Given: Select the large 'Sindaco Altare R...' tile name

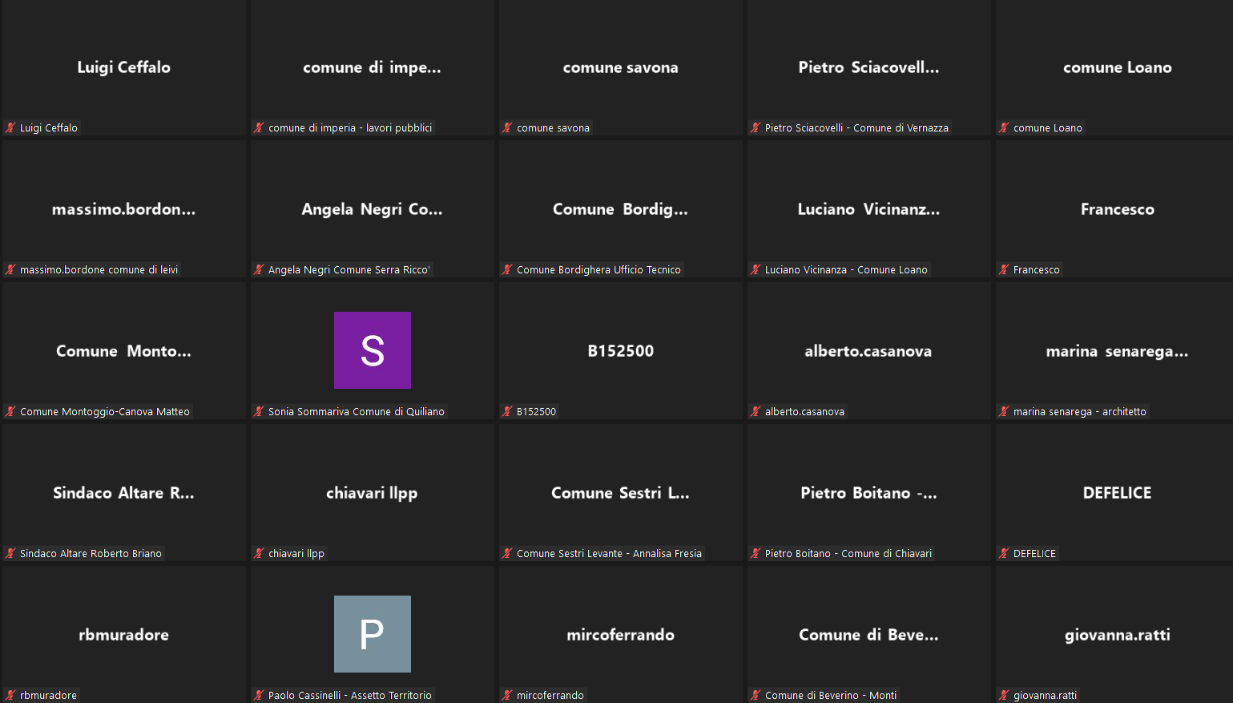Looking at the screenshot, I should [x=124, y=493].
